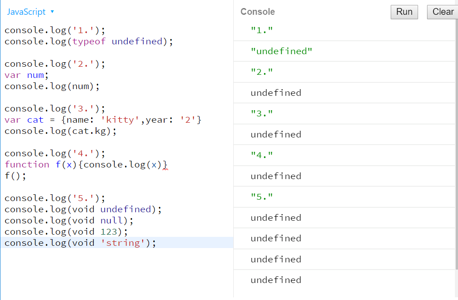This screenshot has width=458, height=300.
Task: Run the code using the Run button
Action: [x=403, y=12]
